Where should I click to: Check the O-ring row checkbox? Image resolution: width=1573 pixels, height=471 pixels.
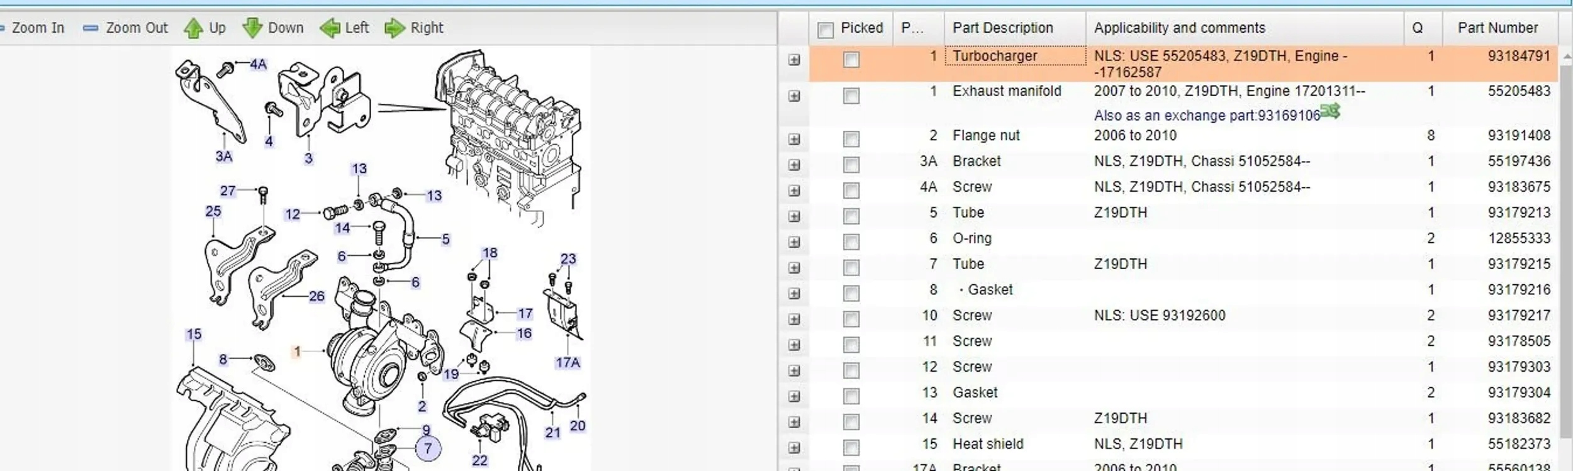tap(851, 242)
